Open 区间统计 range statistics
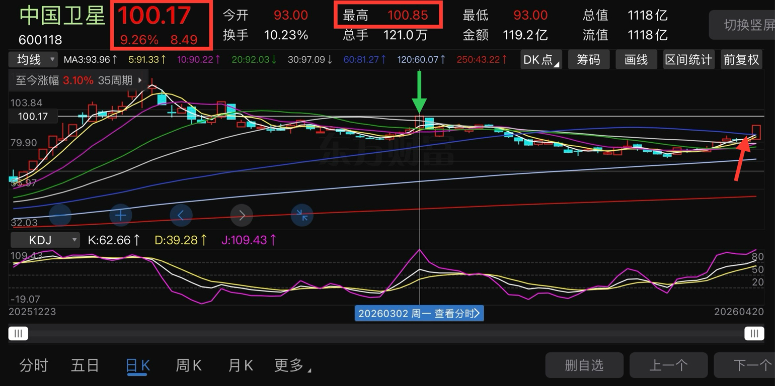The width and height of the screenshot is (775, 386). click(x=688, y=60)
